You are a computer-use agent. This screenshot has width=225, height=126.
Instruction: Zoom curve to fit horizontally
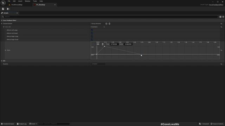tap(98, 44)
